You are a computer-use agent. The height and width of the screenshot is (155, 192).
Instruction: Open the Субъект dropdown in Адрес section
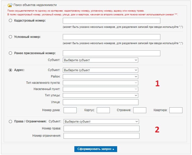[x=101, y=70]
